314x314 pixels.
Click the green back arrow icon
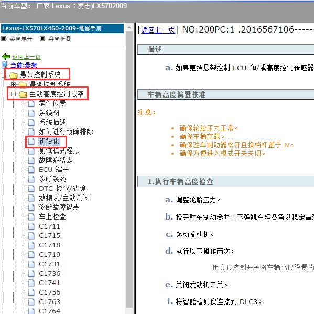click(x=6, y=57)
